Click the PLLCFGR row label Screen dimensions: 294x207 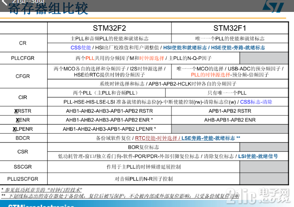click(23, 58)
